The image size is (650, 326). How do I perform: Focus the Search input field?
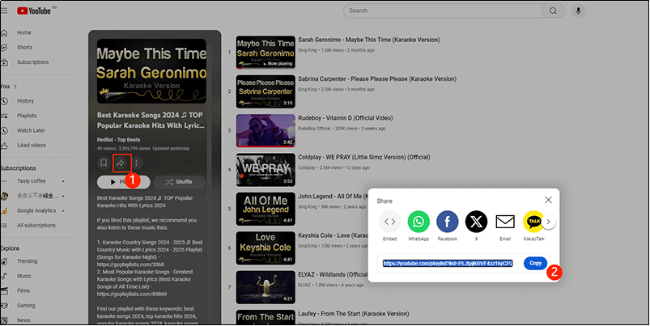click(442, 11)
